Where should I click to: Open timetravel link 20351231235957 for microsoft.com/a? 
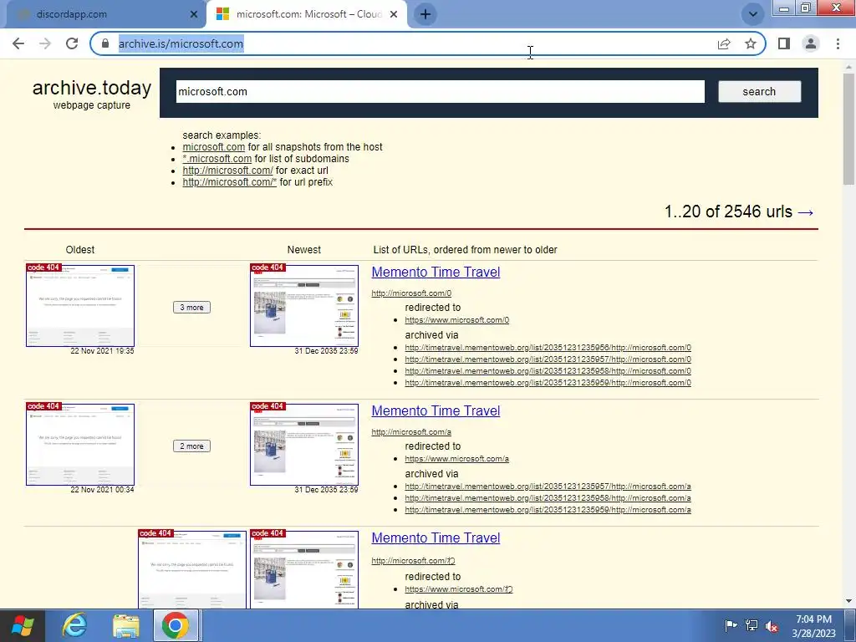(x=548, y=486)
